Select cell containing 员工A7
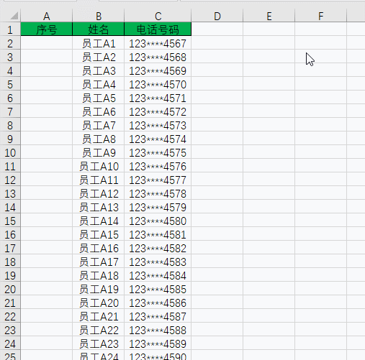365x360 pixels. (x=98, y=125)
